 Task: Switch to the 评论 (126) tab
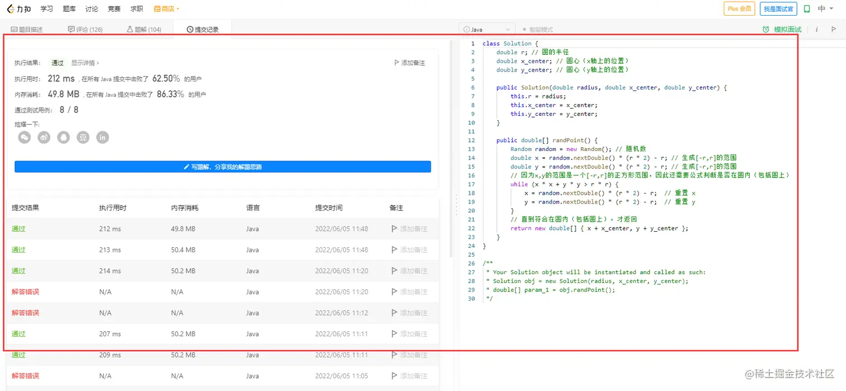click(x=85, y=30)
